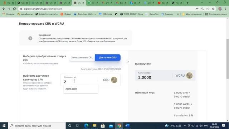
Task: Click the page vertical scrollbar
Action: point(228,59)
